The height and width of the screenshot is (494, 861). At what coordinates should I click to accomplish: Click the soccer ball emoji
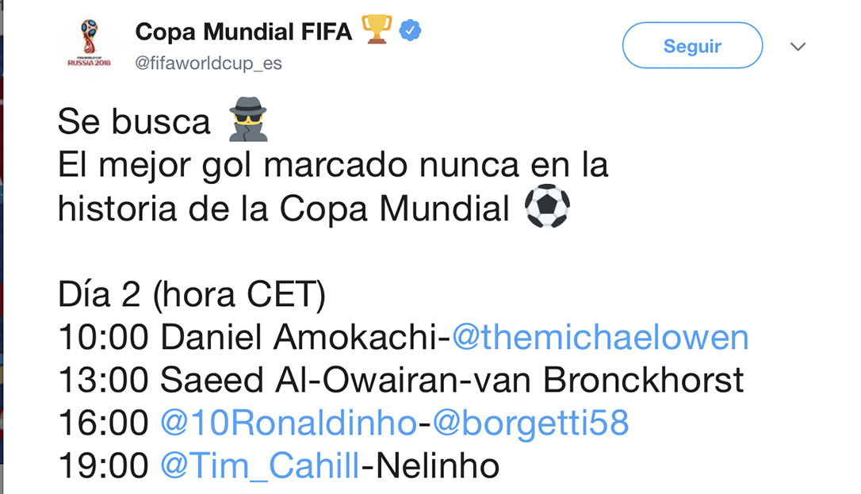[547, 208]
